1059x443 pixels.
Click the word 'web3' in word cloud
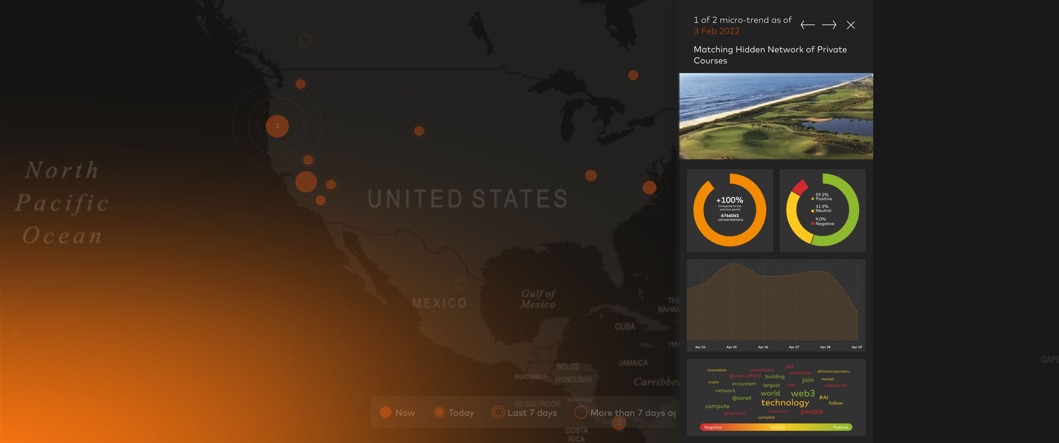803,393
